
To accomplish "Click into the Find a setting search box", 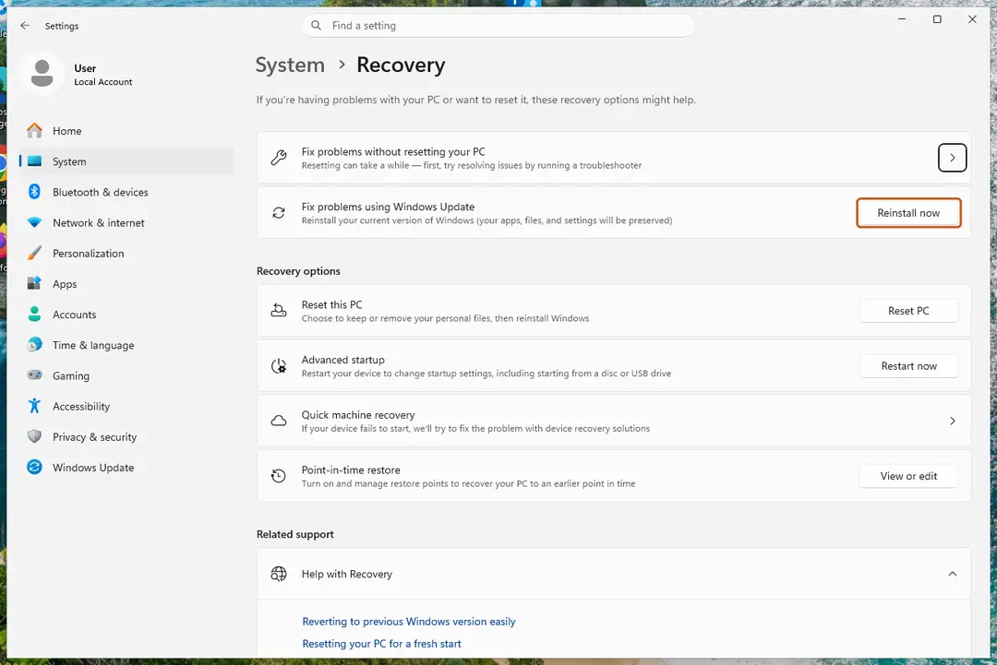I will pos(498,26).
